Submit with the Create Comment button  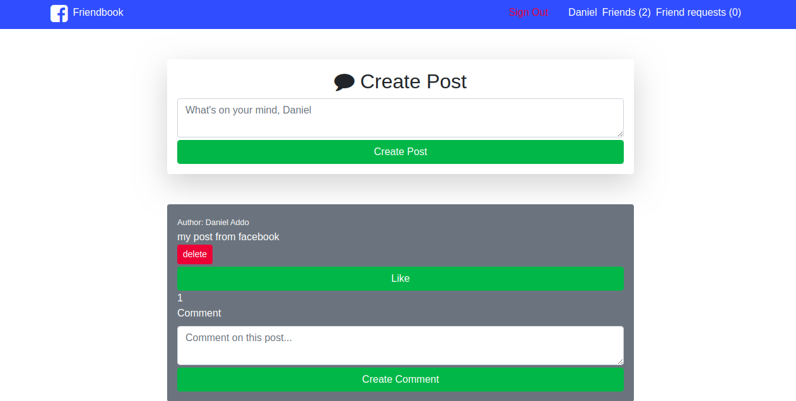[401, 380]
